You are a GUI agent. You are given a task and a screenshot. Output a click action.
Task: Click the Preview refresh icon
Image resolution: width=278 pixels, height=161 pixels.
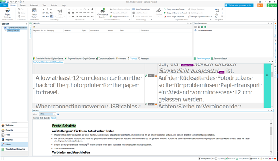click(x=58, y=114)
